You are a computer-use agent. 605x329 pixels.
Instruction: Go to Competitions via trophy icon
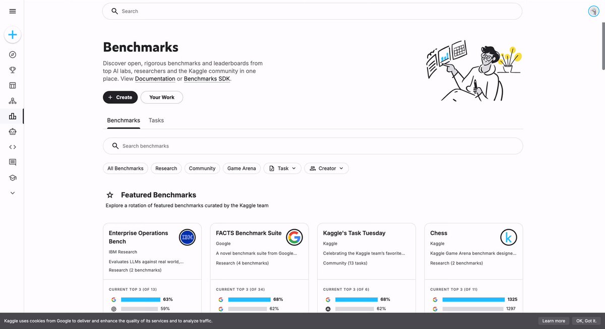13,70
